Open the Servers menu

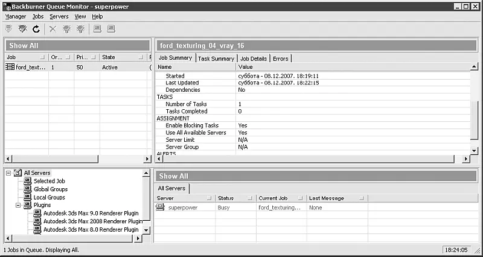(59, 17)
